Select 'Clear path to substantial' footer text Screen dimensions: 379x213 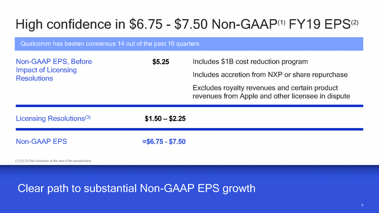136,189
